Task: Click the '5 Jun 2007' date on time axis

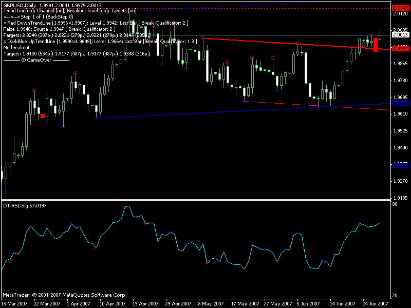Action: tap(308, 303)
